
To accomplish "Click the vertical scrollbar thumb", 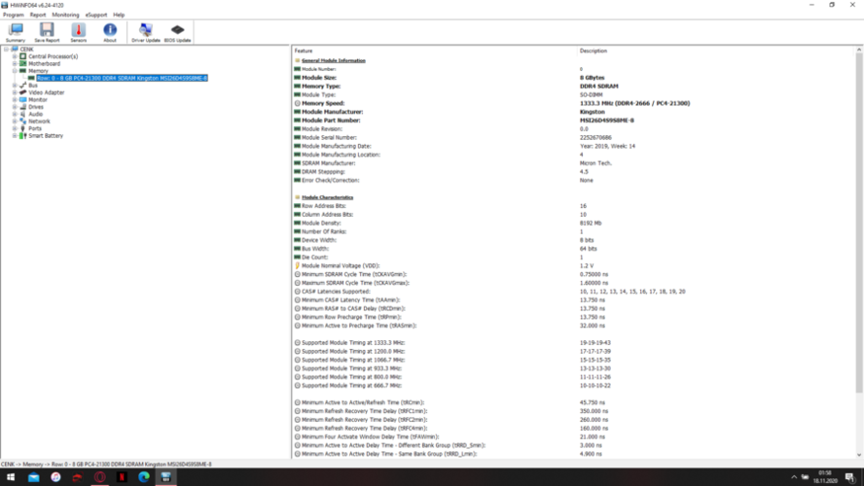I will pos(859,224).
